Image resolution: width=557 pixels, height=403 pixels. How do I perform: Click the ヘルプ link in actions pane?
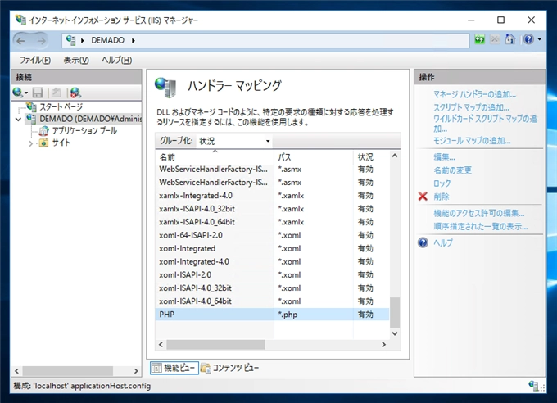tap(443, 242)
